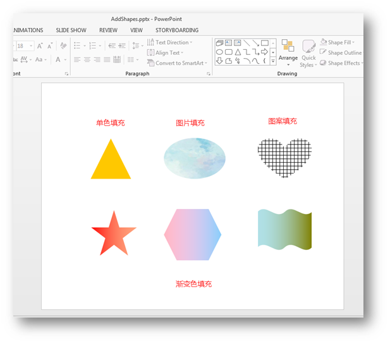This screenshot has height=344, width=390.
Task: Select the Scribble shape in gallery
Action: [x=238, y=61]
